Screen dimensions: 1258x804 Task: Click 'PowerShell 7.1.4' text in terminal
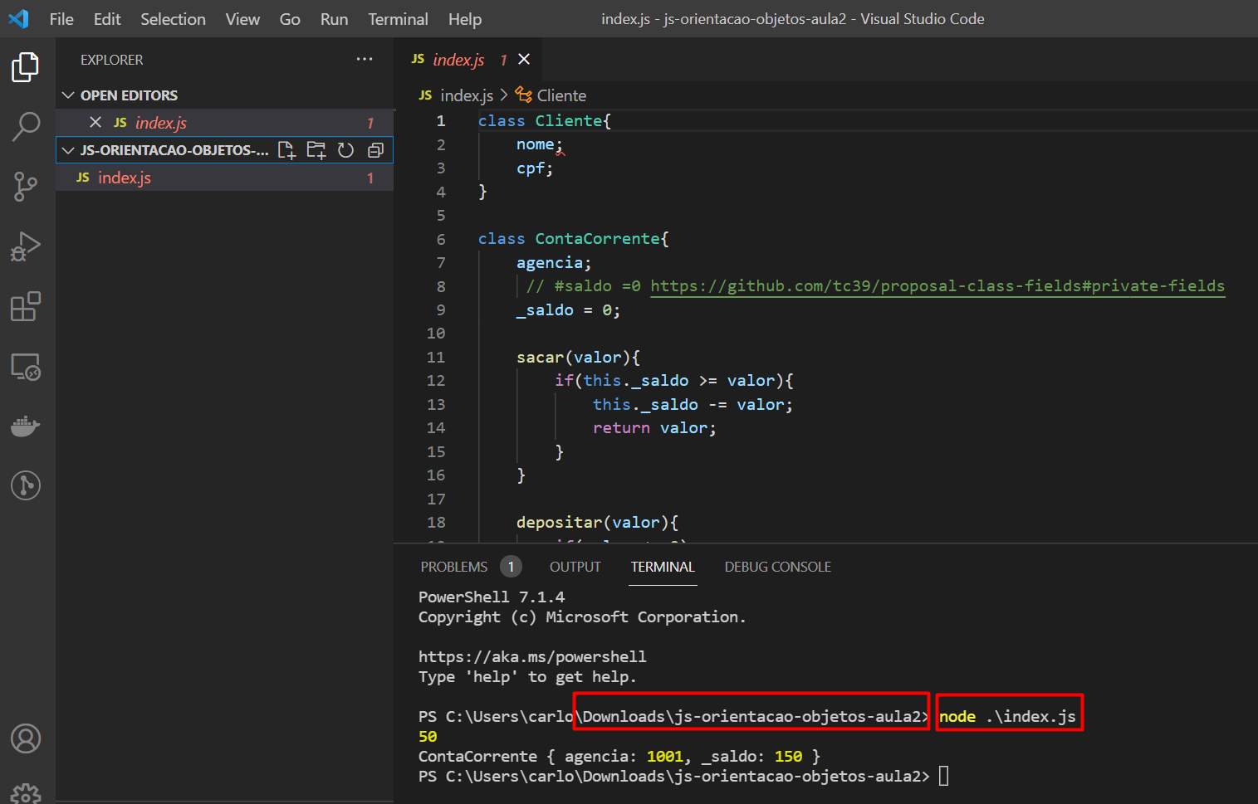492,597
